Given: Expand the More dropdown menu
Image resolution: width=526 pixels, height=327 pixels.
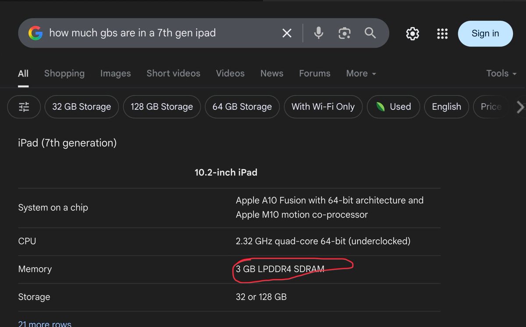Looking at the screenshot, I should [x=361, y=74].
